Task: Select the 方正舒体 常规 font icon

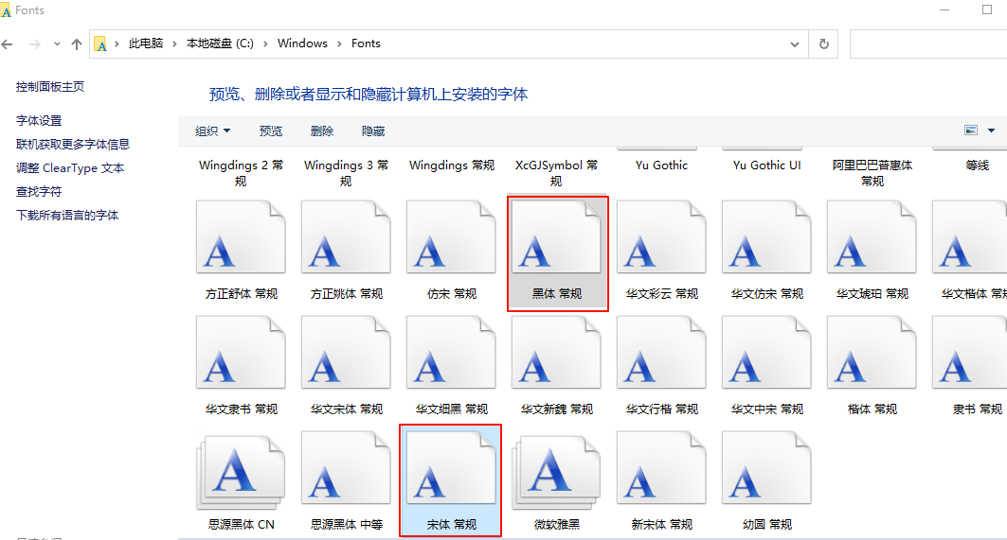Action: pos(241,237)
